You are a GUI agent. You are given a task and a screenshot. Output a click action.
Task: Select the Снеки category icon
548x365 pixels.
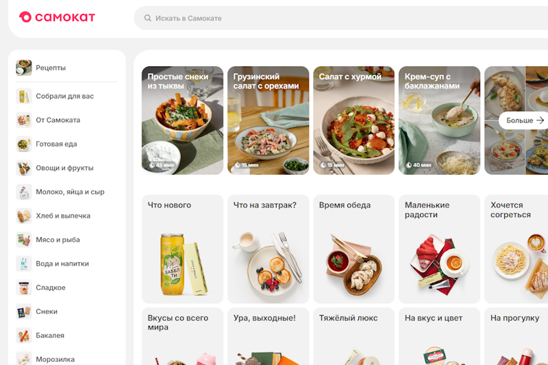coord(24,312)
